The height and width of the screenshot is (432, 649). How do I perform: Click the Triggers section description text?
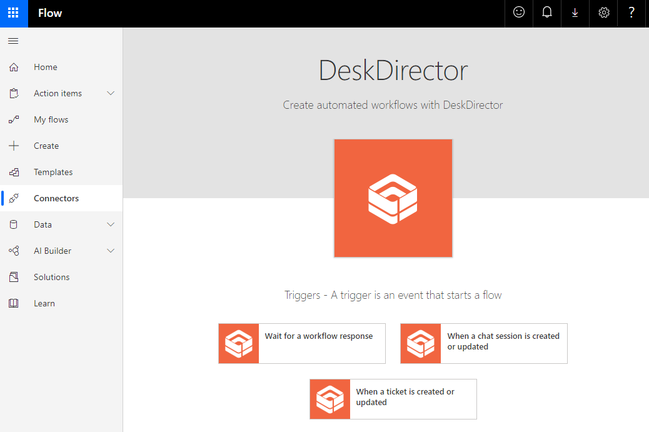click(x=393, y=295)
